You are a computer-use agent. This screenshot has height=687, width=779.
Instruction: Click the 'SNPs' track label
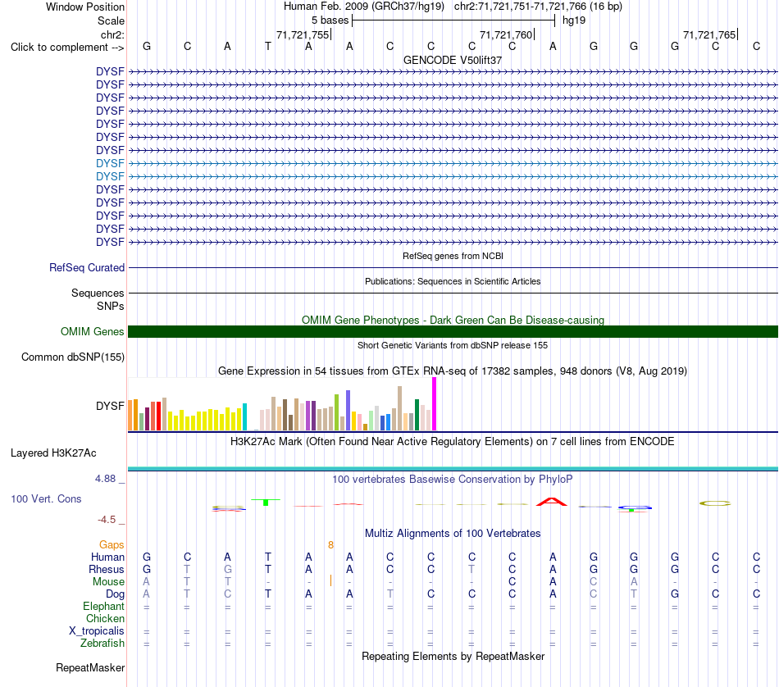click(111, 306)
